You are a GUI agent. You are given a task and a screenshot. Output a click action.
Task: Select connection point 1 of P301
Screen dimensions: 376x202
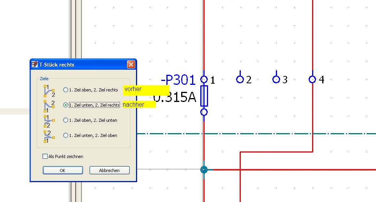coord(204,79)
